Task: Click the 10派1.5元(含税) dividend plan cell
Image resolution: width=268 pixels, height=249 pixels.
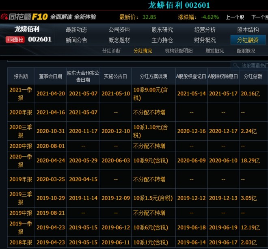Action: tap(153, 198)
